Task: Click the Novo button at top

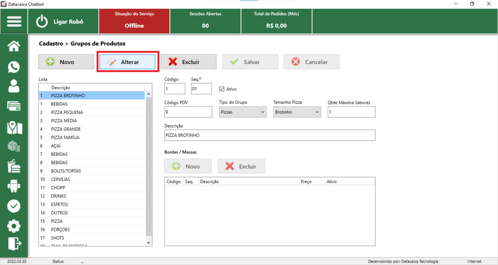Action: (66, 62)
